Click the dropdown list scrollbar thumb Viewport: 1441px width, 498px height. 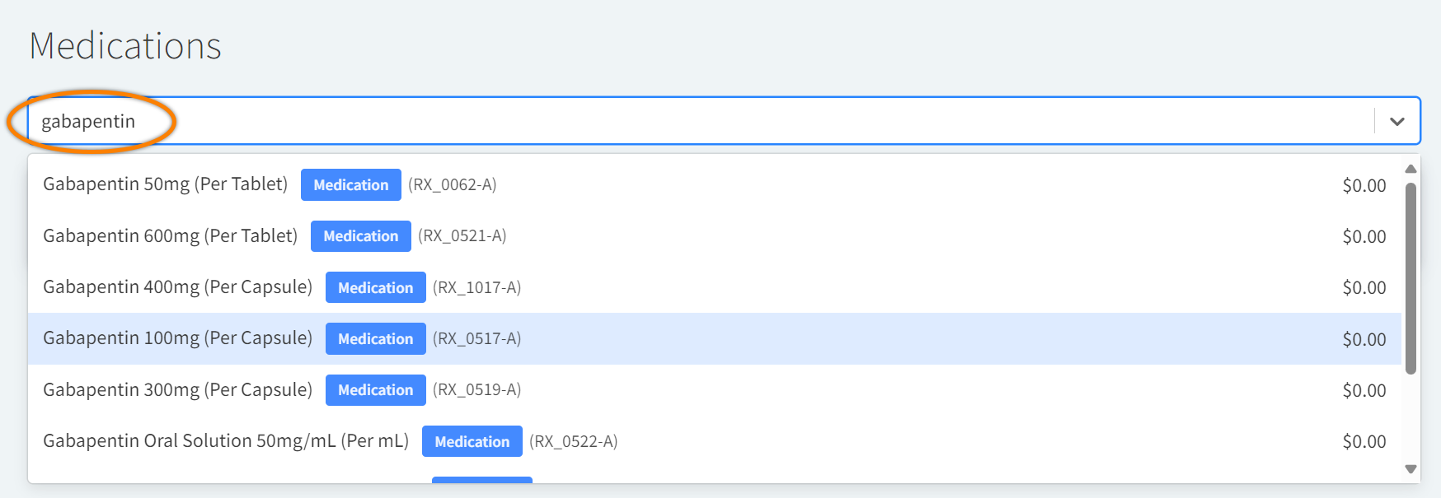1410,278
